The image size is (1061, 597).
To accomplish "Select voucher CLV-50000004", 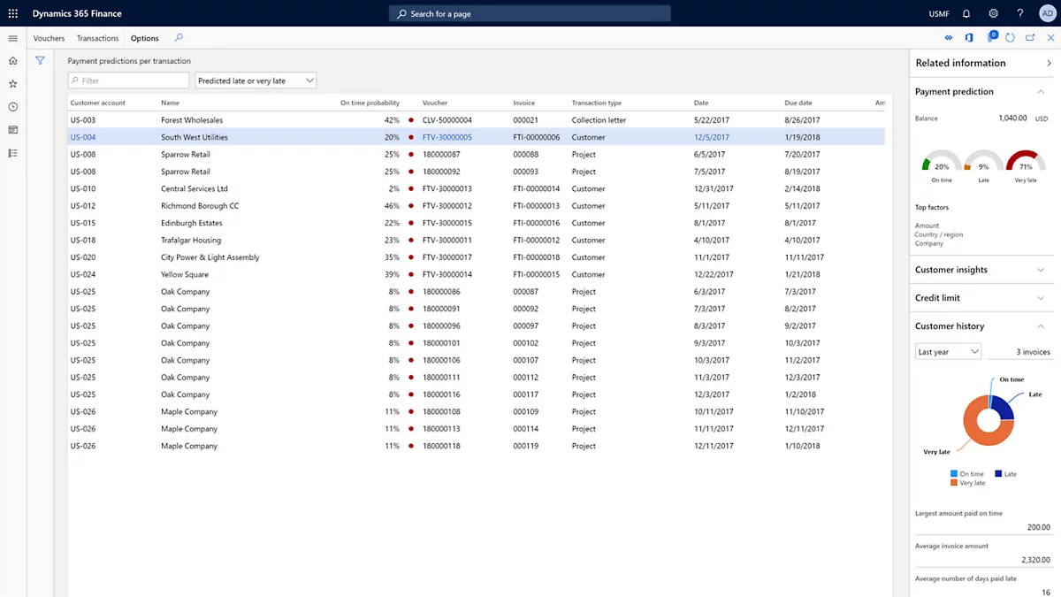I will point(447,120).
